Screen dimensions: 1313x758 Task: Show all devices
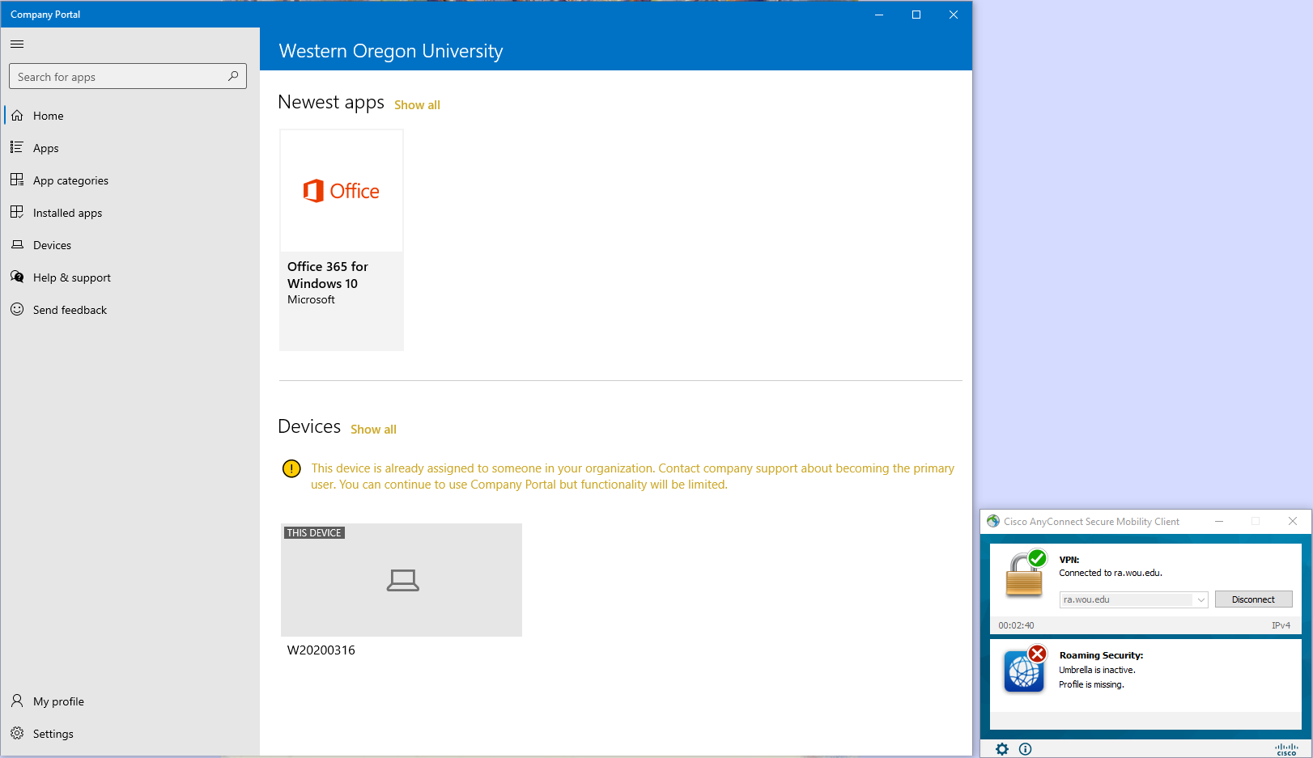[373, 430]
